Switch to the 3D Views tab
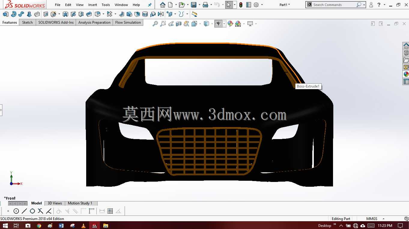 point(55,203)
